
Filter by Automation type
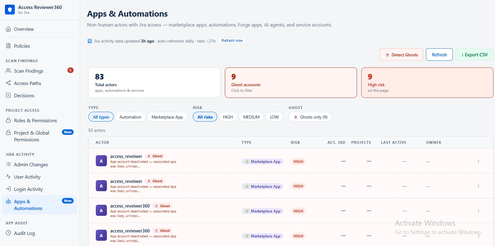coord(130,117)
